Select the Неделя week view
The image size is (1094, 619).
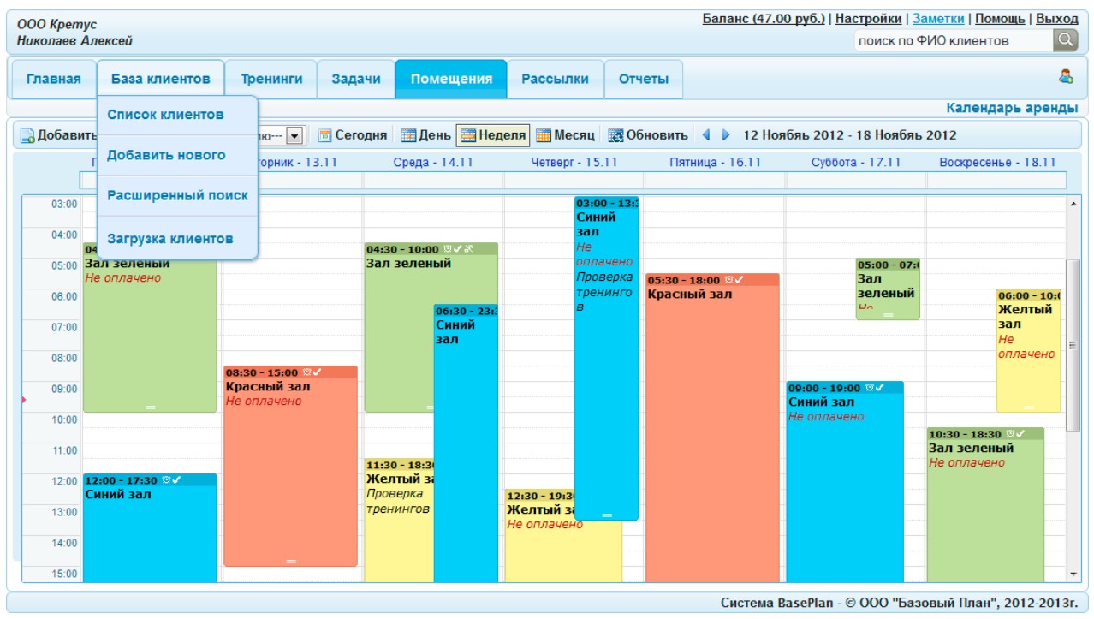[x=493, y=135]
